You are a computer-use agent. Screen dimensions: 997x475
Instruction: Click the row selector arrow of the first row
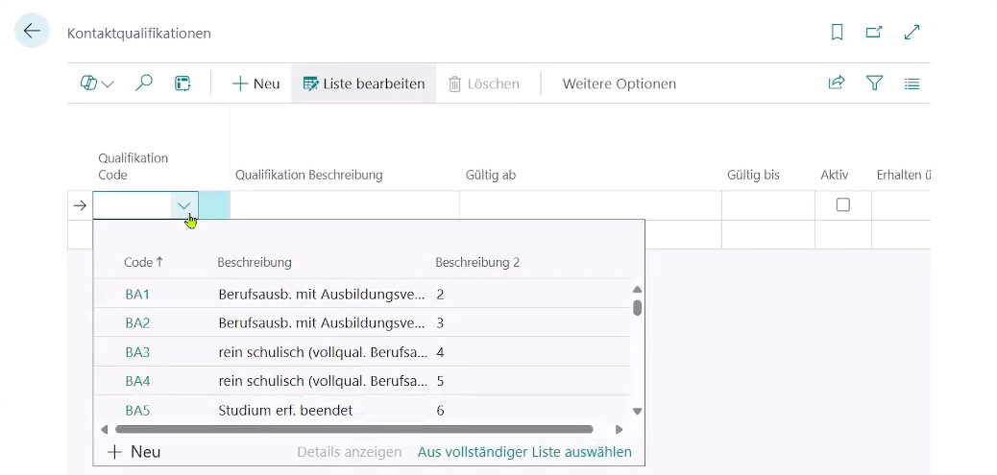pos(80,205)
